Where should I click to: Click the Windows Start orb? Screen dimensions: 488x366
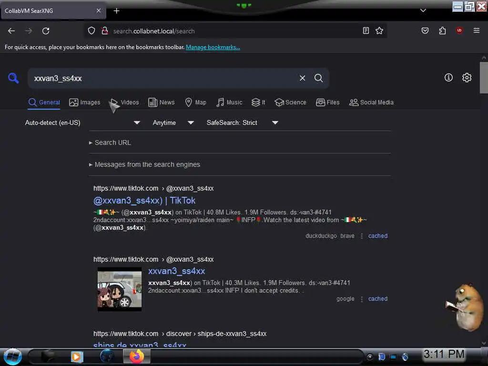click(x=13, y=356)
